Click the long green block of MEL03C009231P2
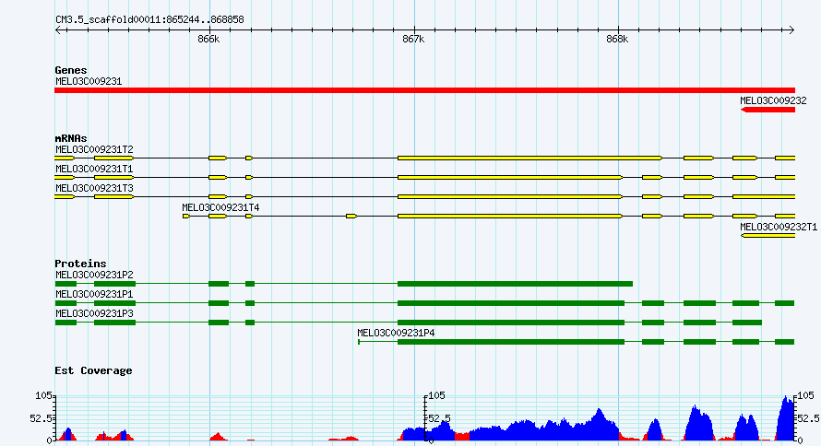Image resolution: width=821 pixels, height=446 pixels. pos(515,284)
